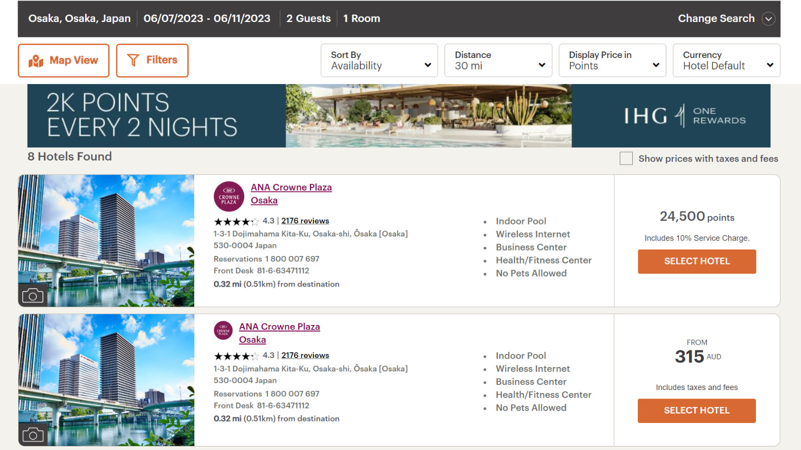801x450 pixels.
Task: Open ANA Crowne Plaza Osaka link in second card
Action: [x=279, y=333]
